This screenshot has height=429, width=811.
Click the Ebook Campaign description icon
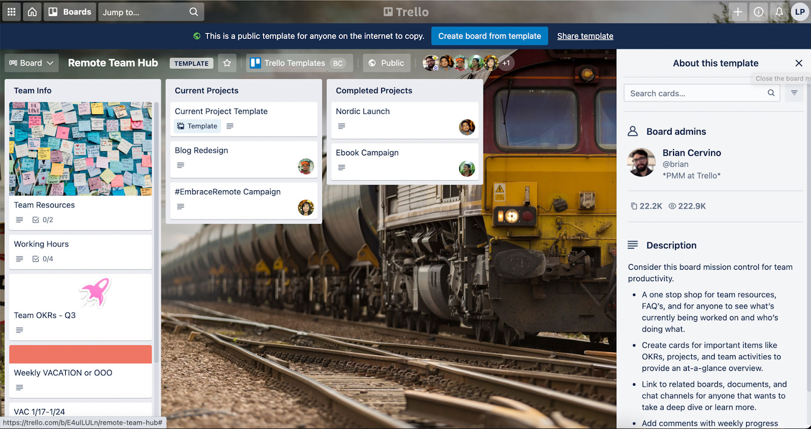tap(342, 167)
